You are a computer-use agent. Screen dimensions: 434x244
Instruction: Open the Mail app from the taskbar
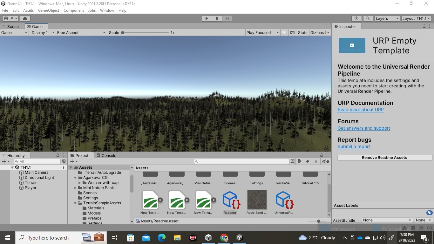click(x=146, y=238)
